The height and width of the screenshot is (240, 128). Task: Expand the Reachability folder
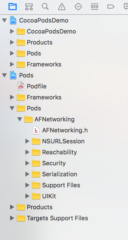pos(27,152)
